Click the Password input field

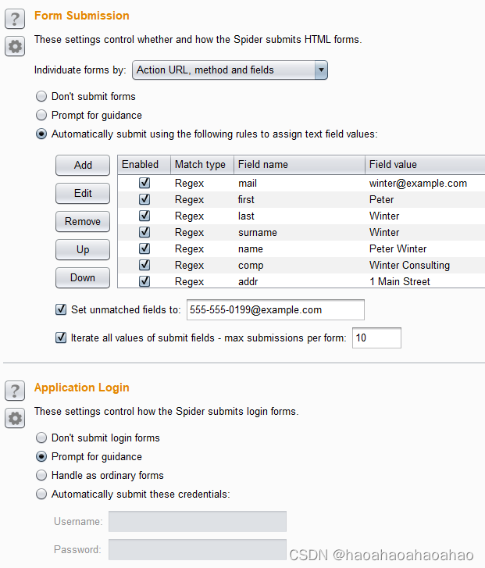click(198, 549)
